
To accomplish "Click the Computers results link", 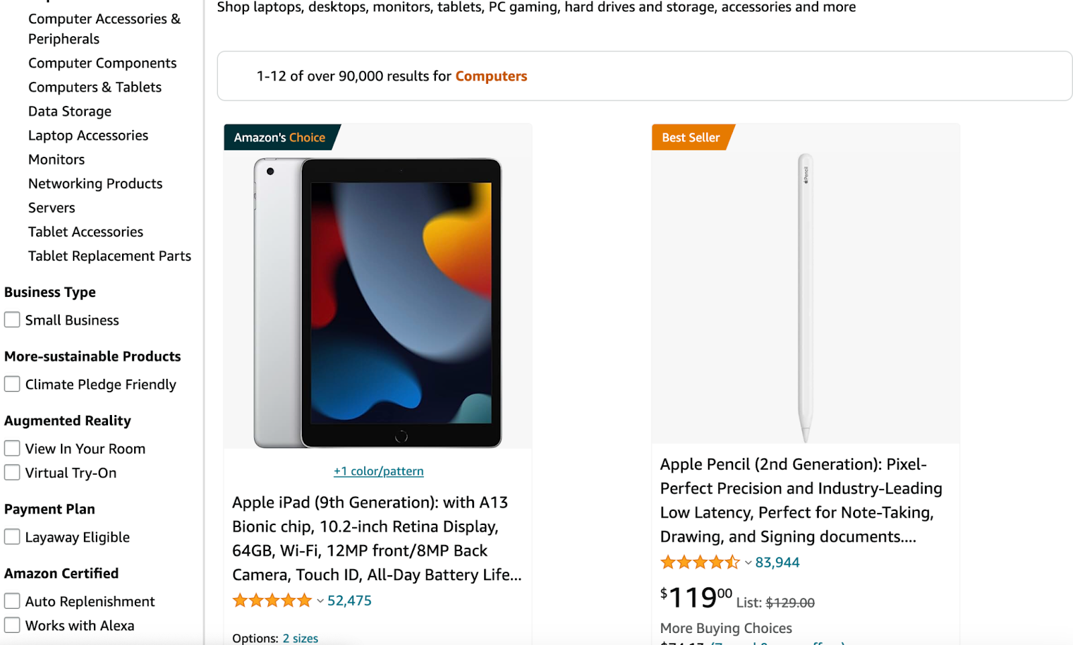I will [491, 76].
